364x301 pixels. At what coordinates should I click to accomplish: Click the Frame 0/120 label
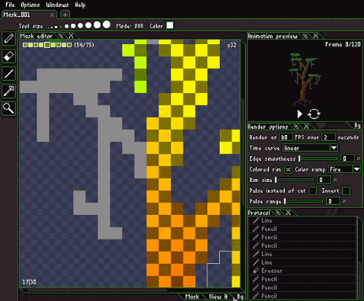[x=343, y=44]
